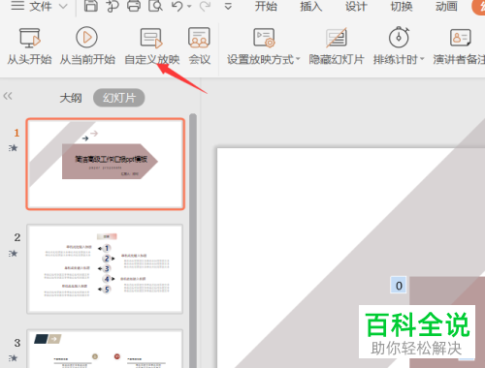Image resolution: width=485 pixels, height=368 pixels.
Task: Click the animation star under slide 3
Action: coord(13,358)
